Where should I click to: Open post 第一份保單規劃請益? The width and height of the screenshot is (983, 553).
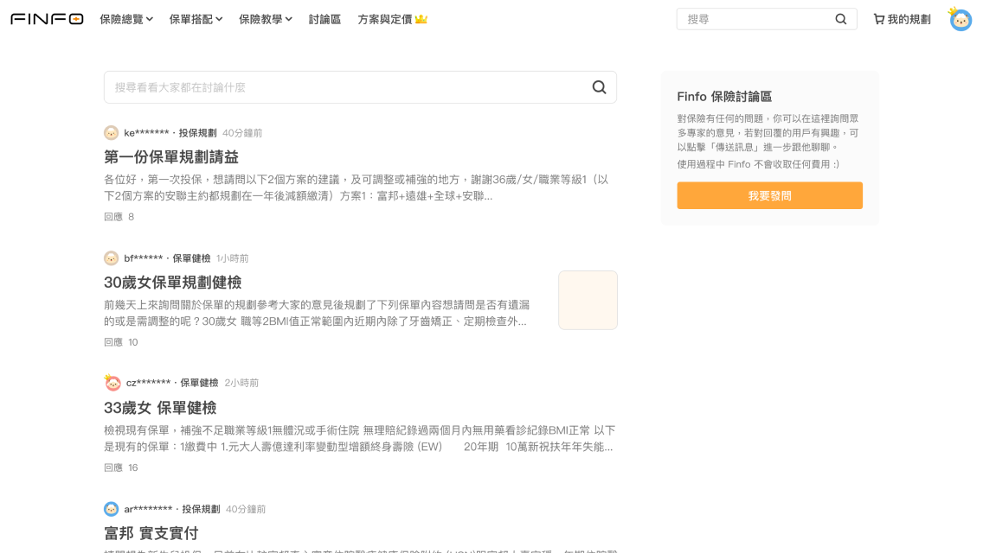pos(171,156)
